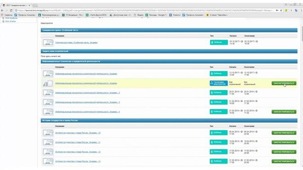The height and width of the screenshot is (170, 303).
Task: Close the current browser tab
Action: point(29,5)
